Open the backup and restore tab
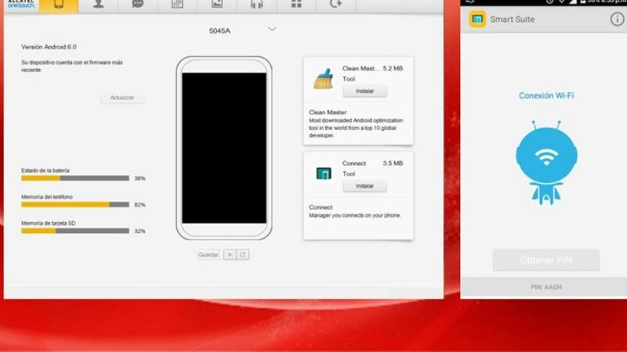The width and height of the screenshot is (627, 352). [x=335, y=5]
